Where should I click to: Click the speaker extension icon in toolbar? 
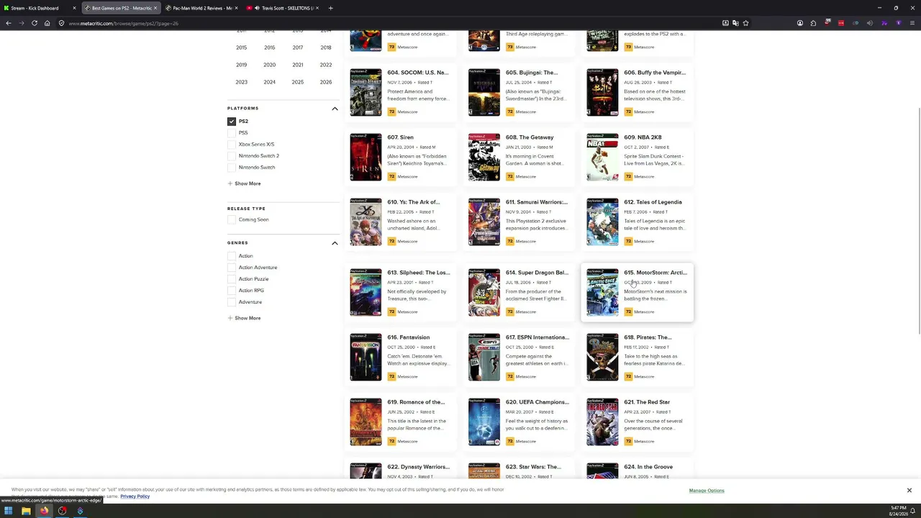[x=869, y=23]
